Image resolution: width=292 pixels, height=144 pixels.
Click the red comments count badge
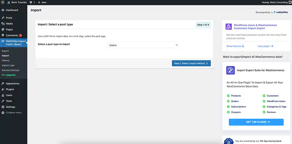[x=20, y=35]
